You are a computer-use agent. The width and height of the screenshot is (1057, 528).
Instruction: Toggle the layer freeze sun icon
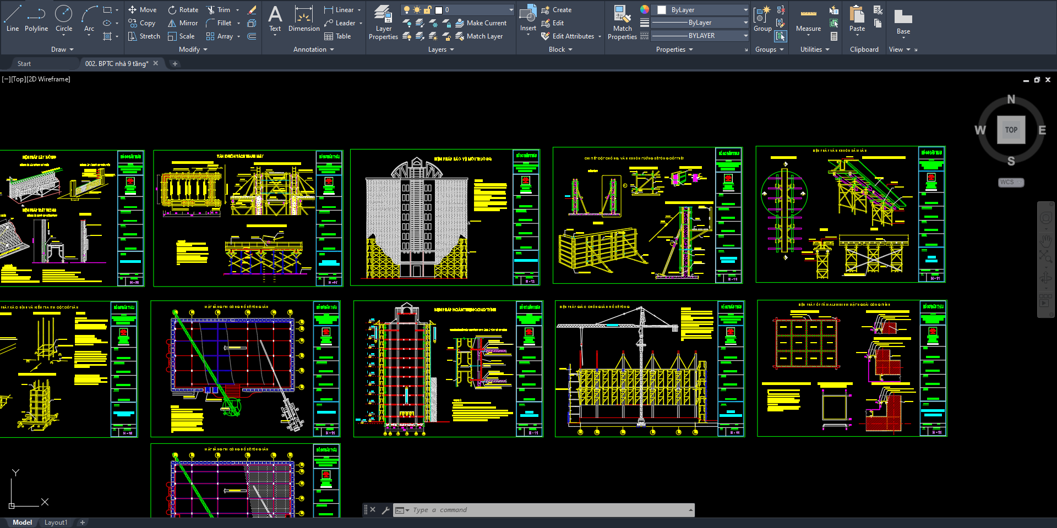pos(417,10)
